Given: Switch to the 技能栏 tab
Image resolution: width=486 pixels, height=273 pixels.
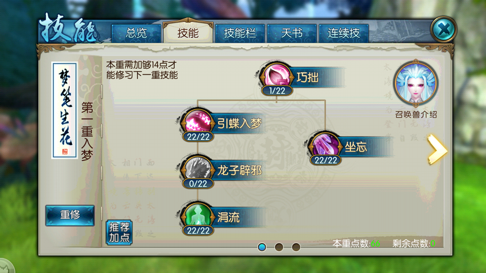Looking at the screenshot, I should click(240, 33).
